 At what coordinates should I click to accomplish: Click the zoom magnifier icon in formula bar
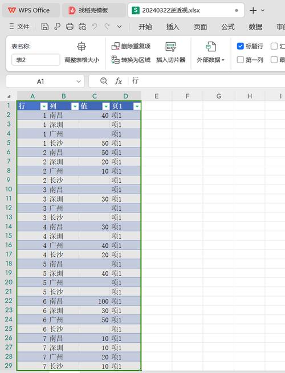coord(104,81)
